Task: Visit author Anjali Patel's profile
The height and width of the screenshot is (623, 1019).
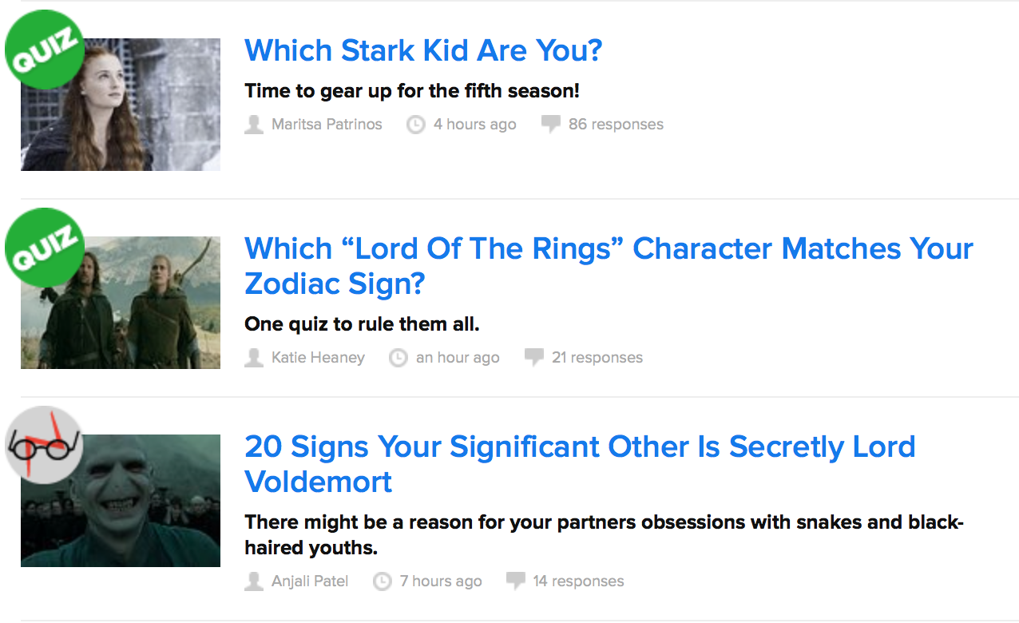Action: [x=310, y=581]
